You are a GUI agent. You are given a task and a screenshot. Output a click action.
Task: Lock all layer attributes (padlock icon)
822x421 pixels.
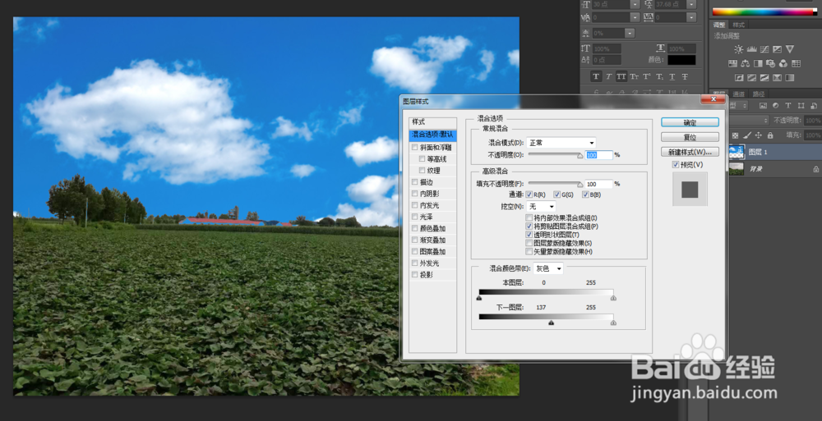tap(770, 135)
